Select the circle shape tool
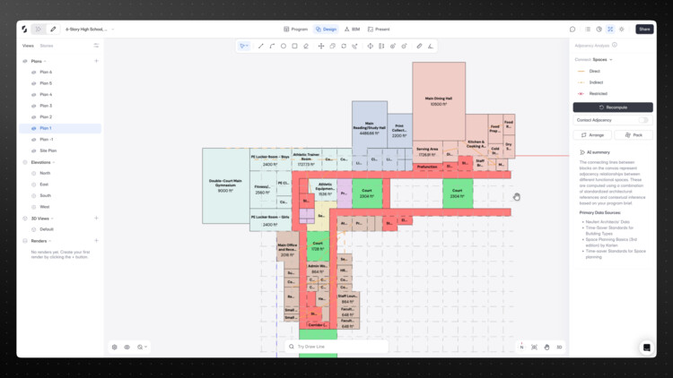Viewport: 673px width, 378px height. coord(284,46)
